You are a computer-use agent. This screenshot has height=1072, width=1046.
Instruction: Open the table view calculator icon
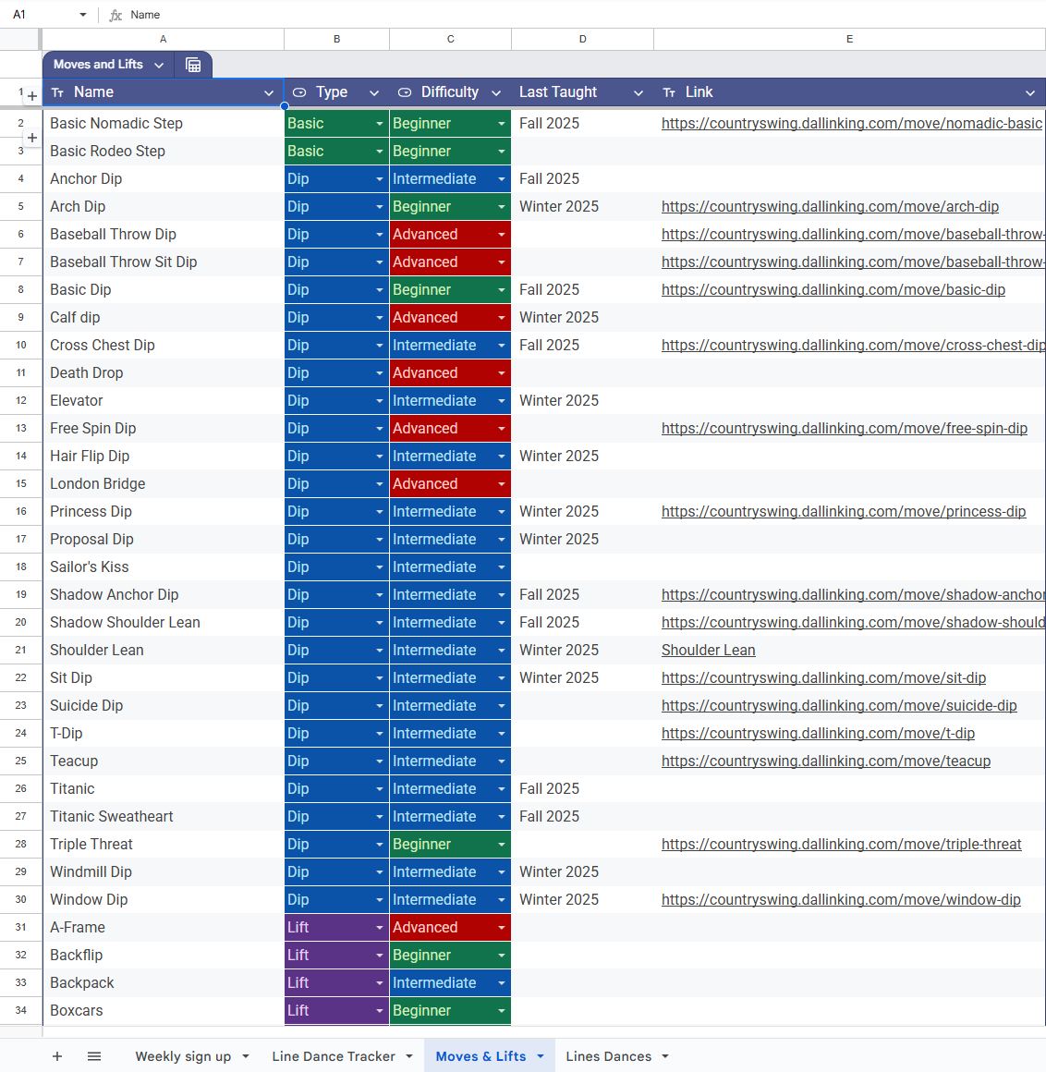point(193,65)
